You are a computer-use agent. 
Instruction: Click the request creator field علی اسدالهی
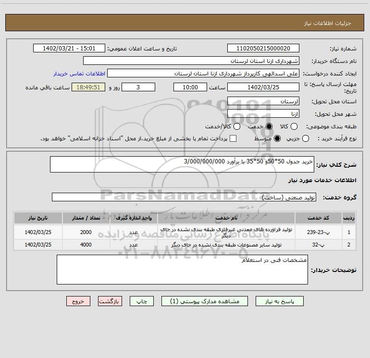pyautogui.click(x=203, y=74)
